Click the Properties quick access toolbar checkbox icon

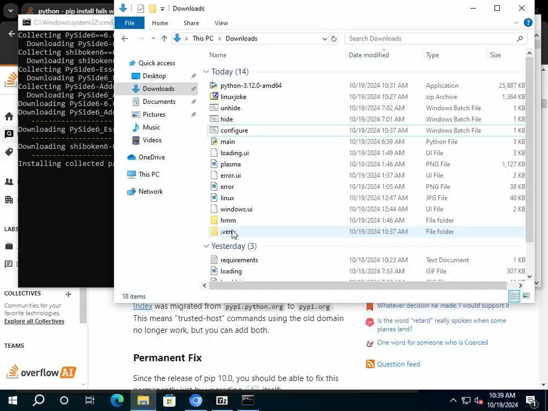point(141,9)
